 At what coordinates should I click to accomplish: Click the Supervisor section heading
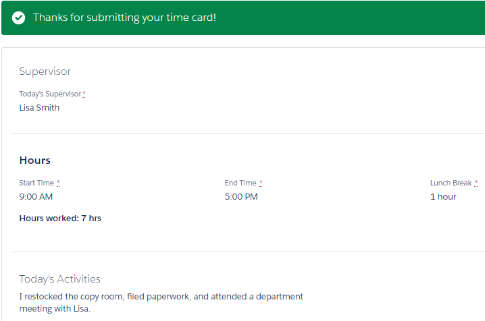pos(45,71)
